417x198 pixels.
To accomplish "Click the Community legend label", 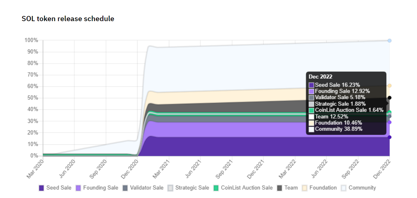I will tap(362, 188).
